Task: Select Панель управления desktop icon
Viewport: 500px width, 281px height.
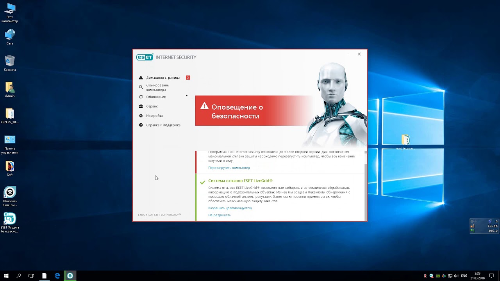Action: tap(10, 144)
